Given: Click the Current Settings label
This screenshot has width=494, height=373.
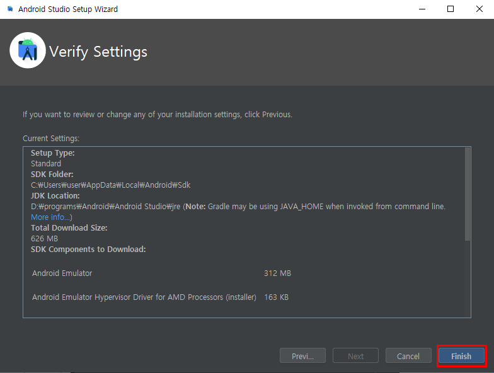Looking at the screenshot, I should click(51, 139).
